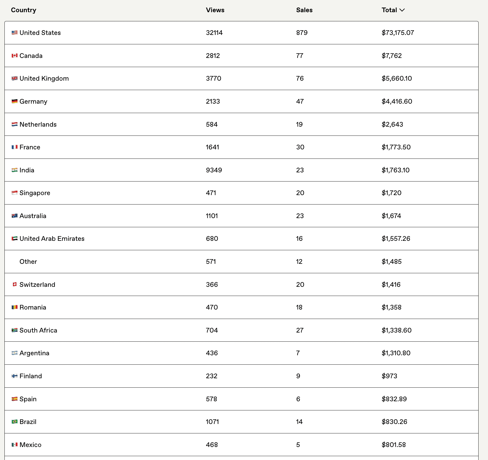The width and height of the screenshot is (488, 460).
Task: Click the Mexico flag icon
Action: [14, 445]
